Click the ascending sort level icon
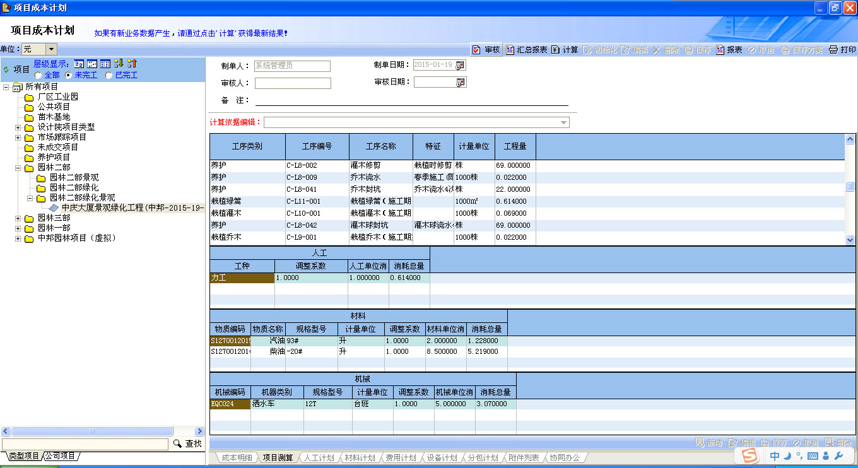Image resolution: width=858 pixels, height=468 pixels. tap(132, 64)
